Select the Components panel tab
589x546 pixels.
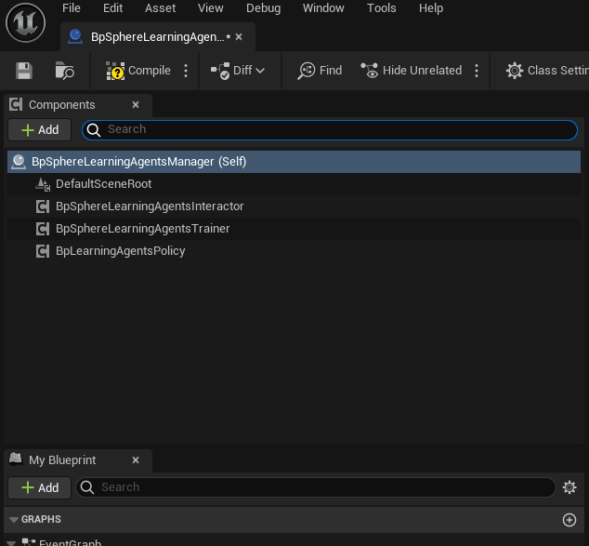[x=78, y=105]
